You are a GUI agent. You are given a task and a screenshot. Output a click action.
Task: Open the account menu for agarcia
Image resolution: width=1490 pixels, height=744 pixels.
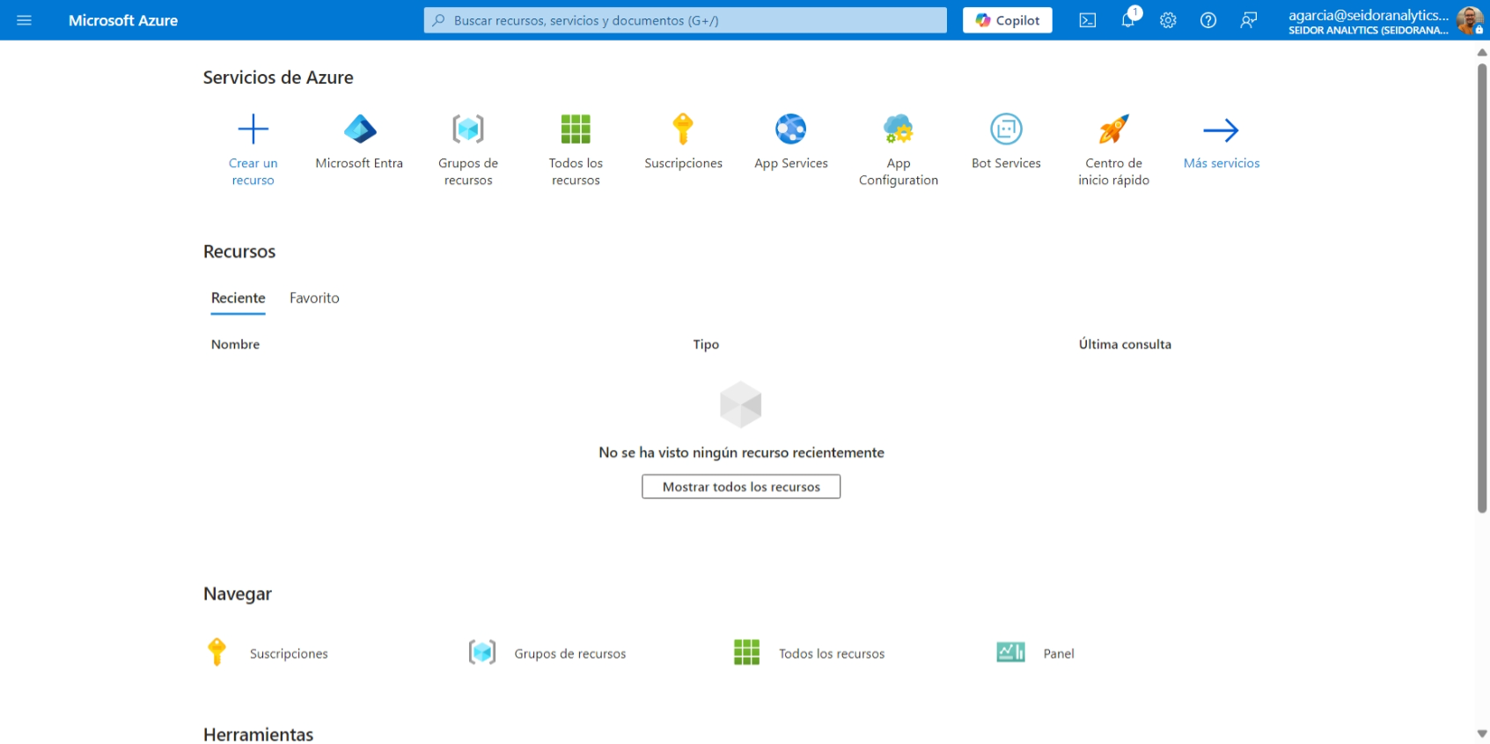pos(1384,20)
